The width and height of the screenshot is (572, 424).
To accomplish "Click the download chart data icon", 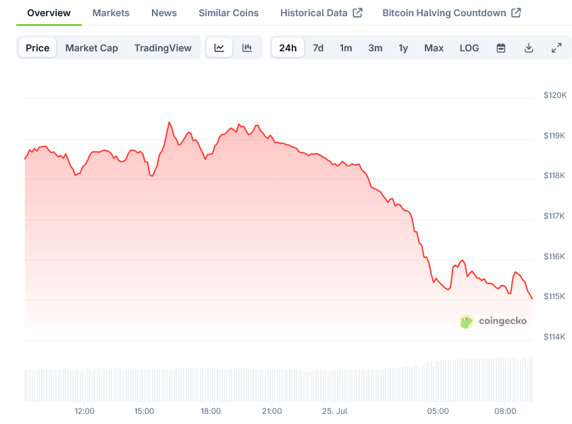I will [529, 48].
